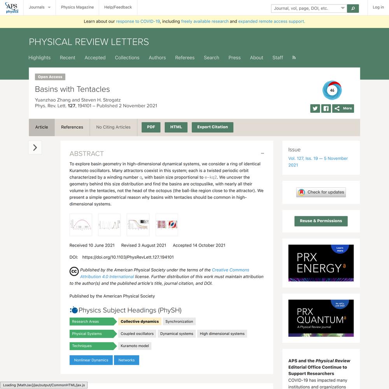Image resolution: width=389 pixels, height=389 pixels.
Task: Open the RSS feed icon
Action: (x=294, y=58)
